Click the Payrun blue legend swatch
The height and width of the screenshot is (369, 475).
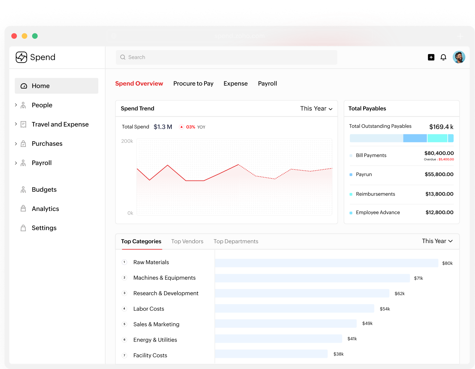351,175
